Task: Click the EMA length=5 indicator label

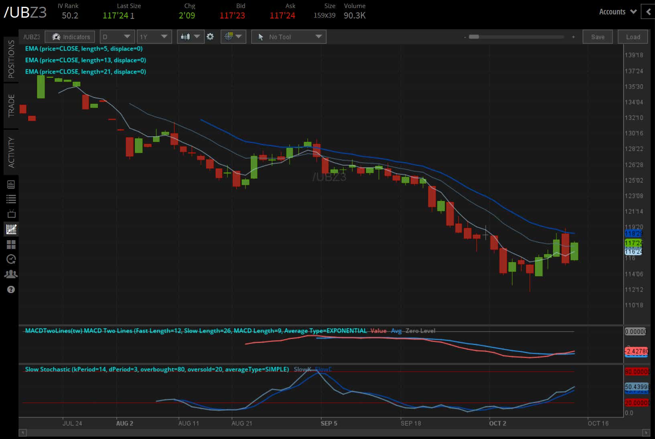Action: (84, 49)
